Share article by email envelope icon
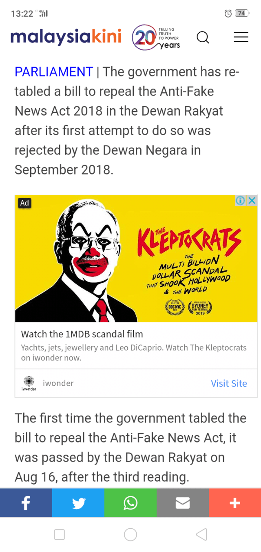The height and width of the screenshot is (552, 261). [183, 503]
